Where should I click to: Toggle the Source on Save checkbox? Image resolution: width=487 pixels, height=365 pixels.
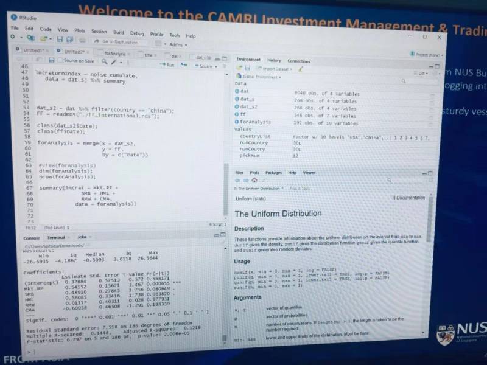tap(60, 61)
